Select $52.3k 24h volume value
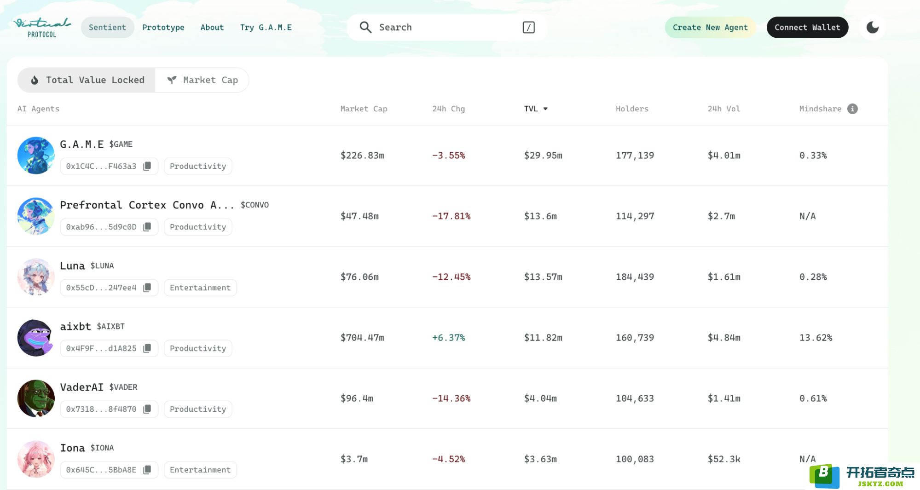 click(724, 459)
